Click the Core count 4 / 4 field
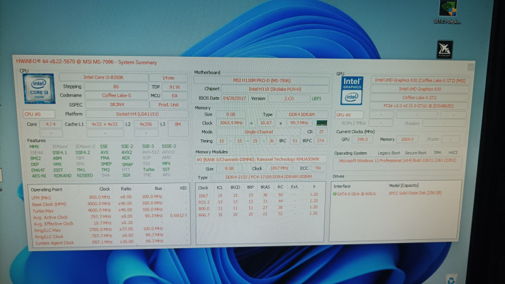 click(50, 124)
